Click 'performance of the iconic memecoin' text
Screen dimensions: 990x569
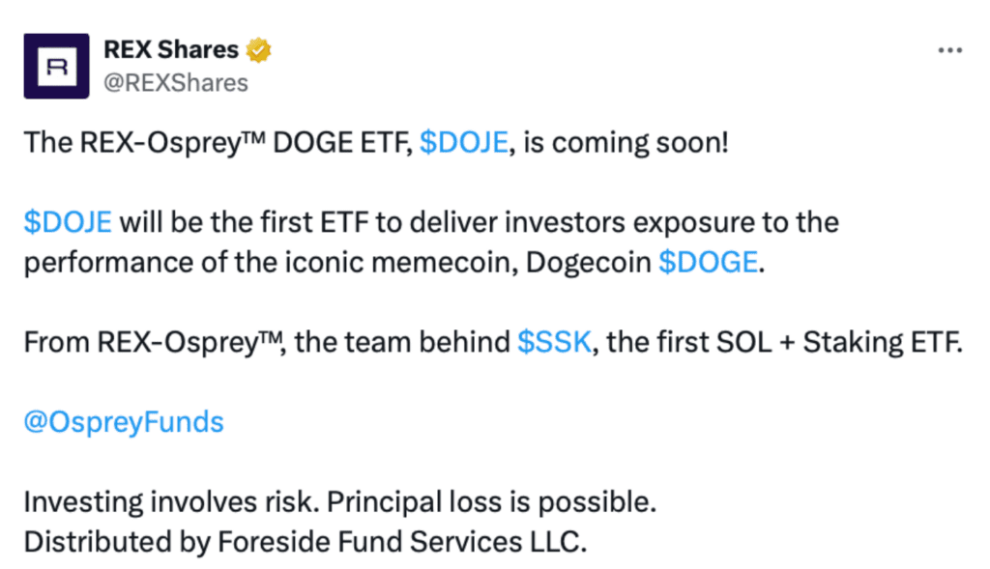271,263
